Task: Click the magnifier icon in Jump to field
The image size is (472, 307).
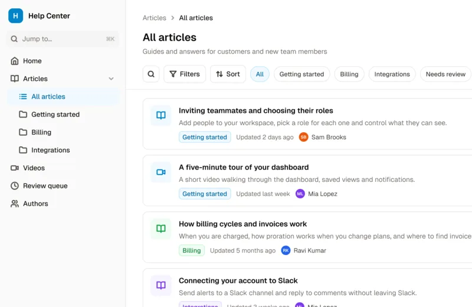Action: pos(14,39)
